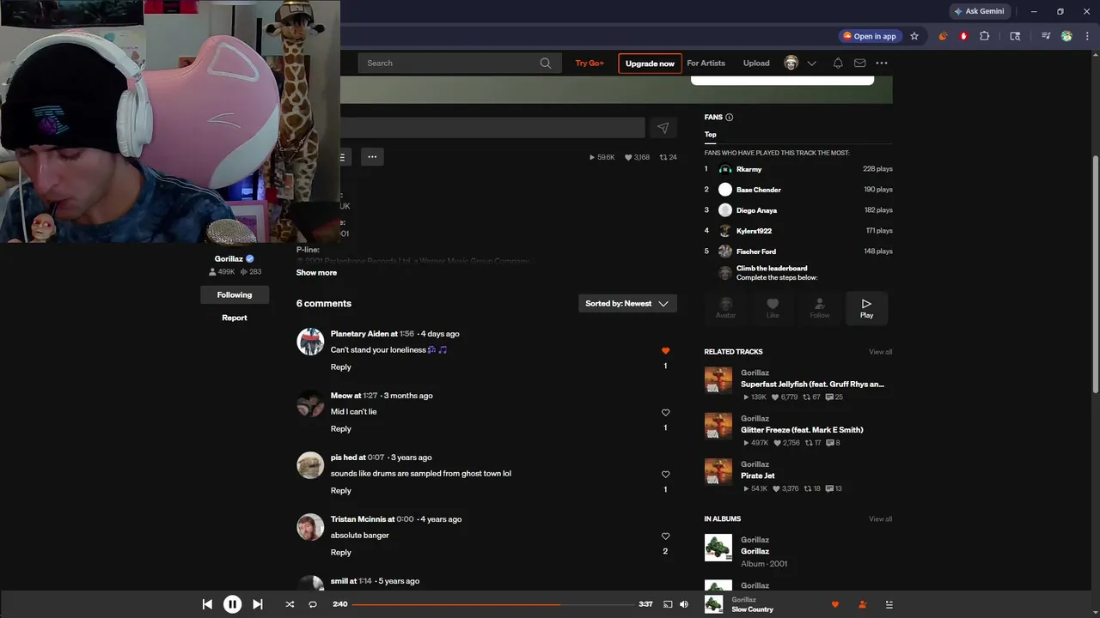Like pis hed's comment heart
The image size is (1100, 618).
click(665, 474)
